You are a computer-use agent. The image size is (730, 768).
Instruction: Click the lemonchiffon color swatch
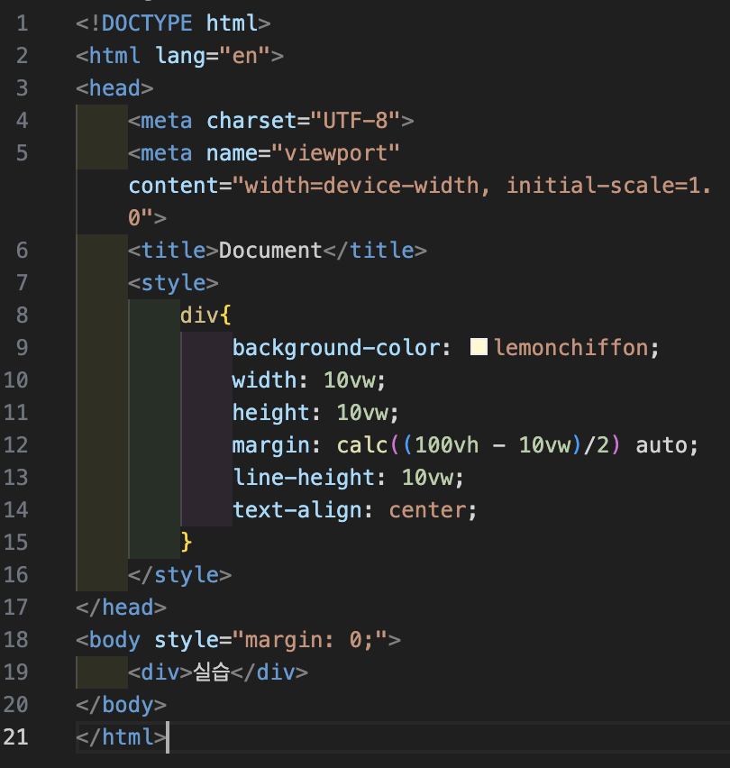coord(479,347)
